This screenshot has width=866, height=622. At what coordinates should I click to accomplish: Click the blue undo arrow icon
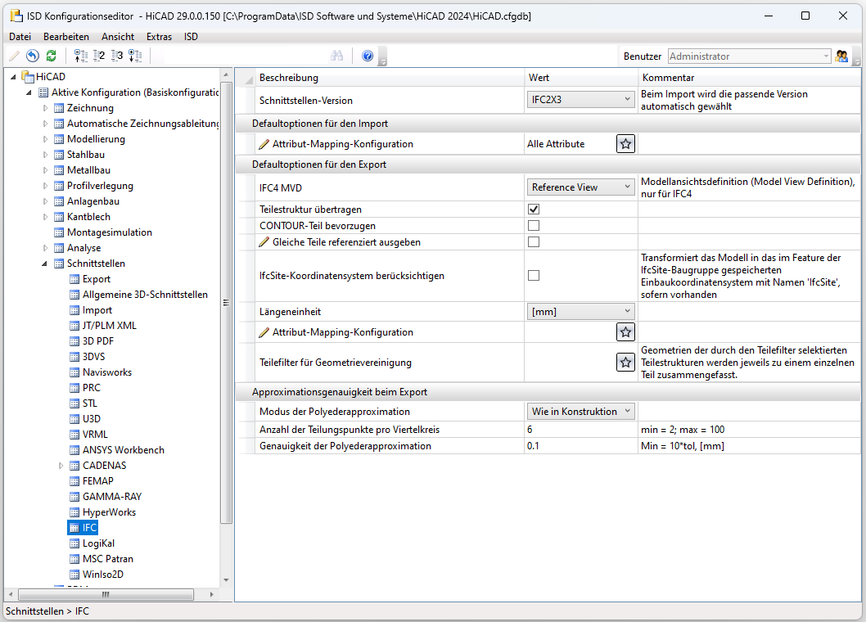(x=33, y=56)
